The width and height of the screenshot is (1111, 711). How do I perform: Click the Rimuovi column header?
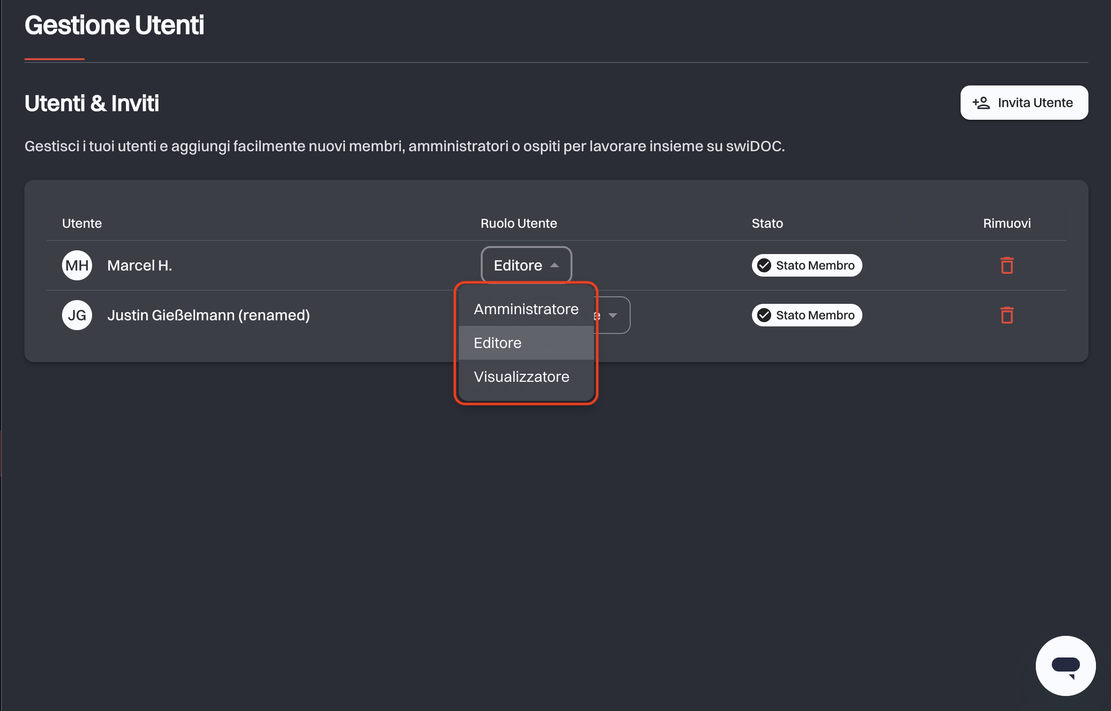[x=1007, y=223]
